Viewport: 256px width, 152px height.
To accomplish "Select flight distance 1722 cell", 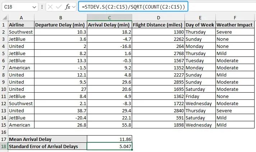I will [x=158, y=103].
